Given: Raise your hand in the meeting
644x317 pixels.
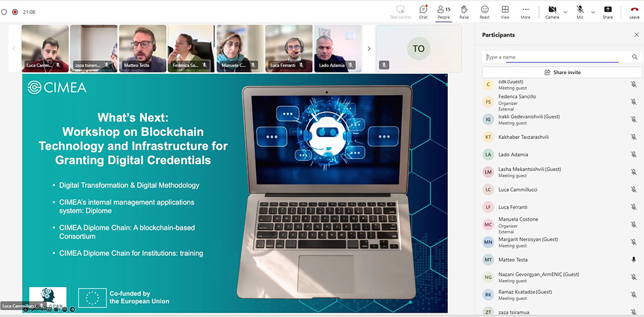Looking at the screenshot, I should [x=464, y=11].
